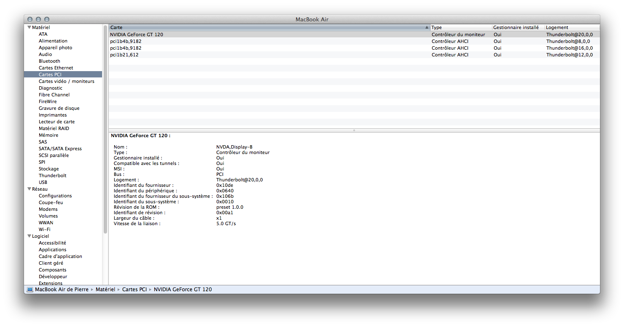This screenshot has height=327, width=624.
Task: Select Composants in the sidebar
Action: click(53, 270)
